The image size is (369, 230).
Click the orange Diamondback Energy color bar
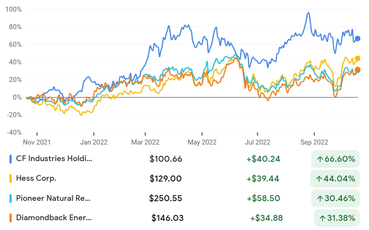(10, 218)
